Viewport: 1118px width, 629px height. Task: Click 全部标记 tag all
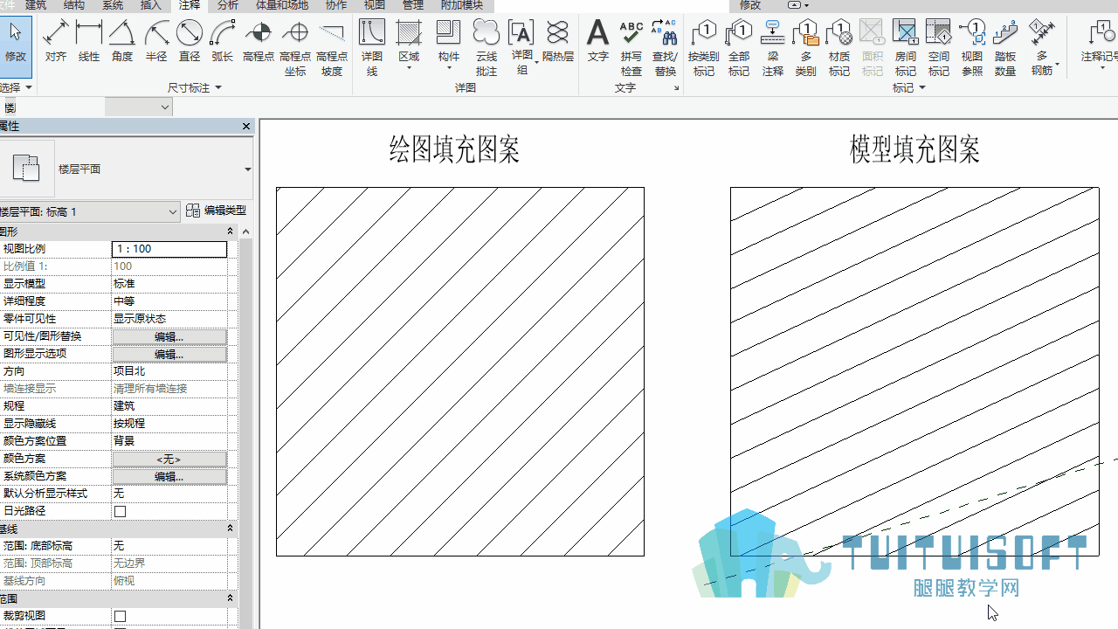739,47
